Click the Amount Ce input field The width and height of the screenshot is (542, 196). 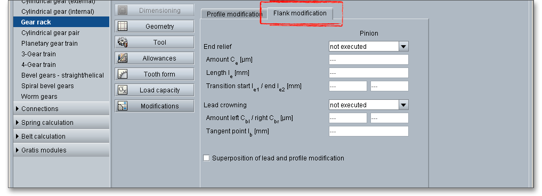(368, 59)
